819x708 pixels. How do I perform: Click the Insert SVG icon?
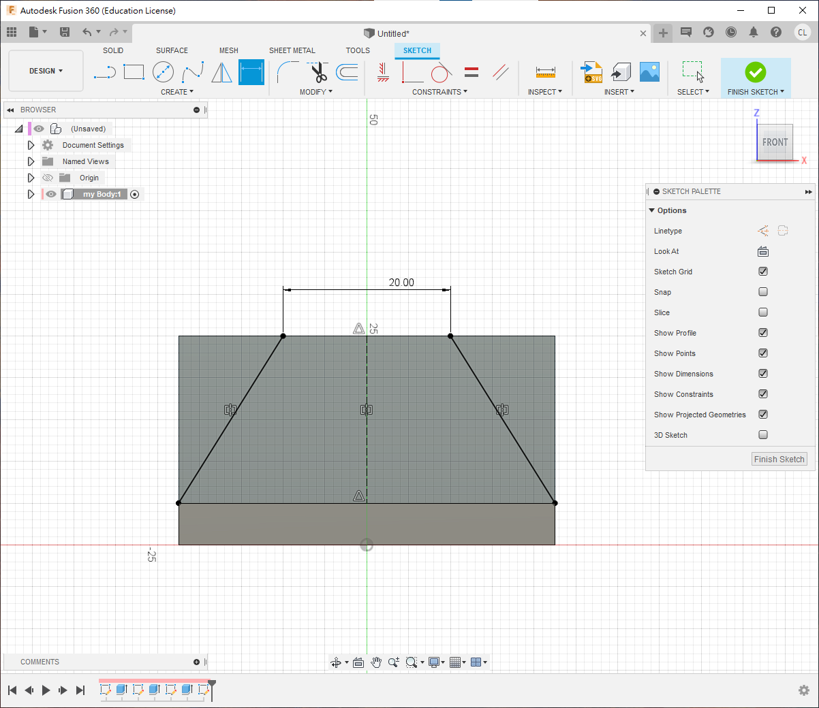coord(591,72)
